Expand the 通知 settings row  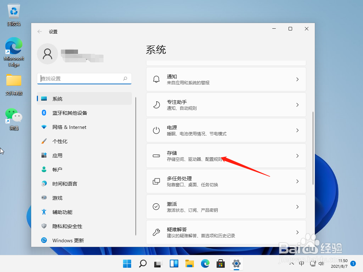click(x=226, y=79)
